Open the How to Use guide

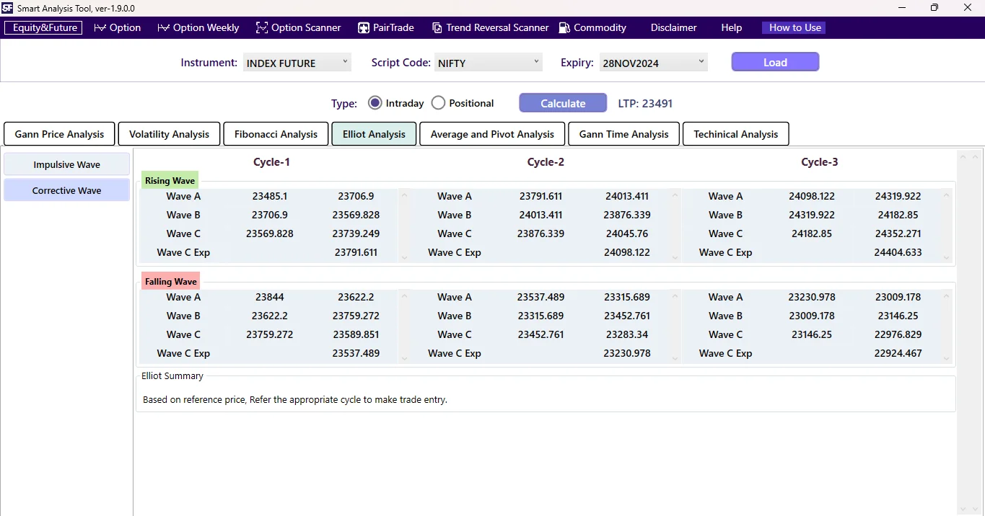[793, 27]
